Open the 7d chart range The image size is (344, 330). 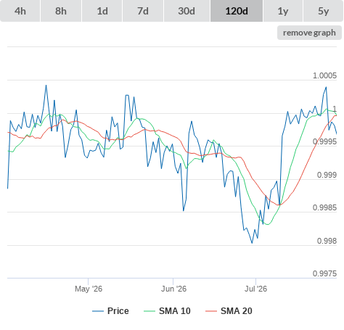point(143,11)
